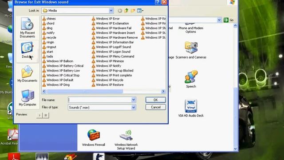The image size is (284, 160).
Task: Select Windows XP Logoff Sound file
Action: [111, 47]
